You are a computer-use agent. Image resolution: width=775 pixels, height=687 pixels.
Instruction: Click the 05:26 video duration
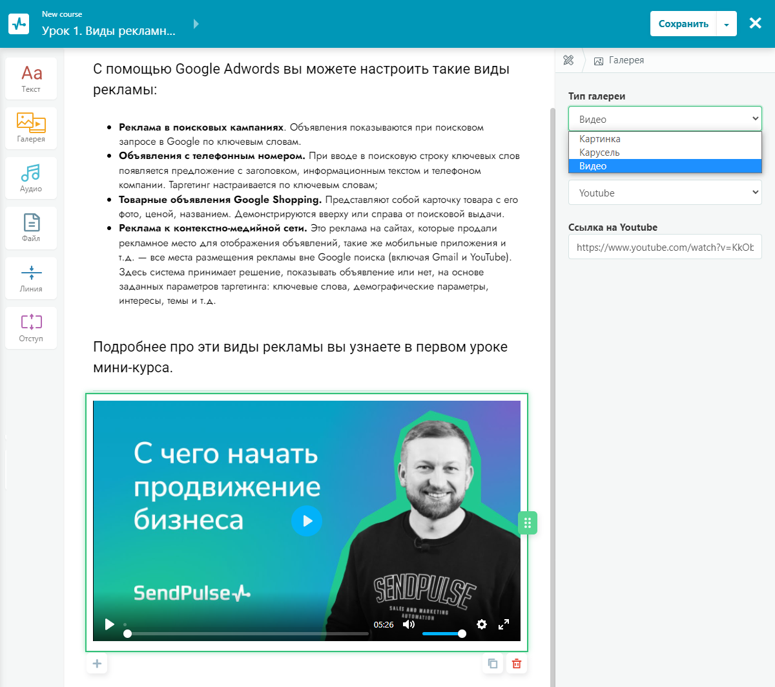[384, 624]
